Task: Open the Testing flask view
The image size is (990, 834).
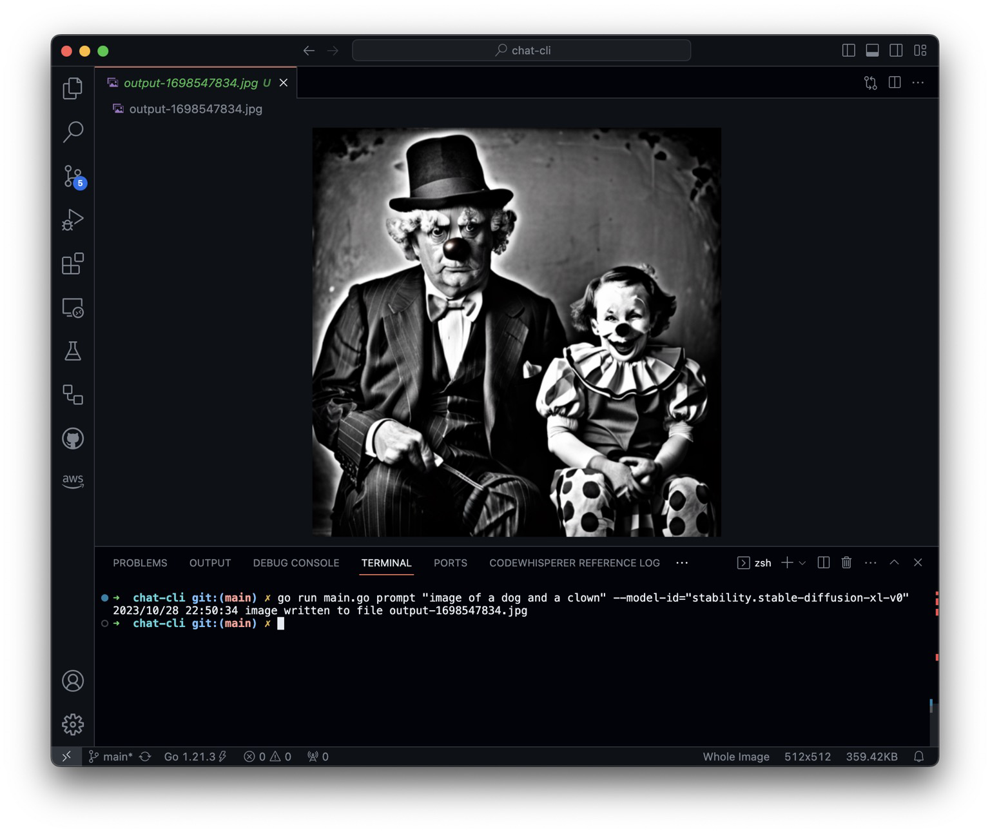Action: pos(73,352)
